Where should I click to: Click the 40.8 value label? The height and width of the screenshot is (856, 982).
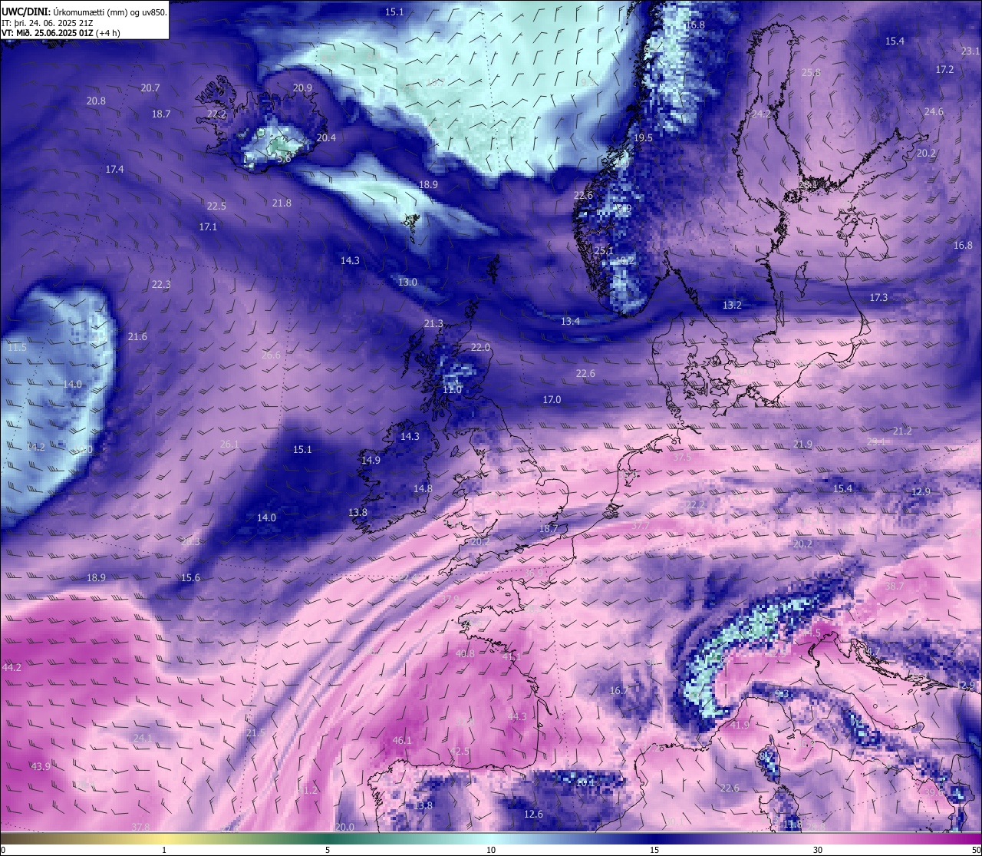point(465,654)
